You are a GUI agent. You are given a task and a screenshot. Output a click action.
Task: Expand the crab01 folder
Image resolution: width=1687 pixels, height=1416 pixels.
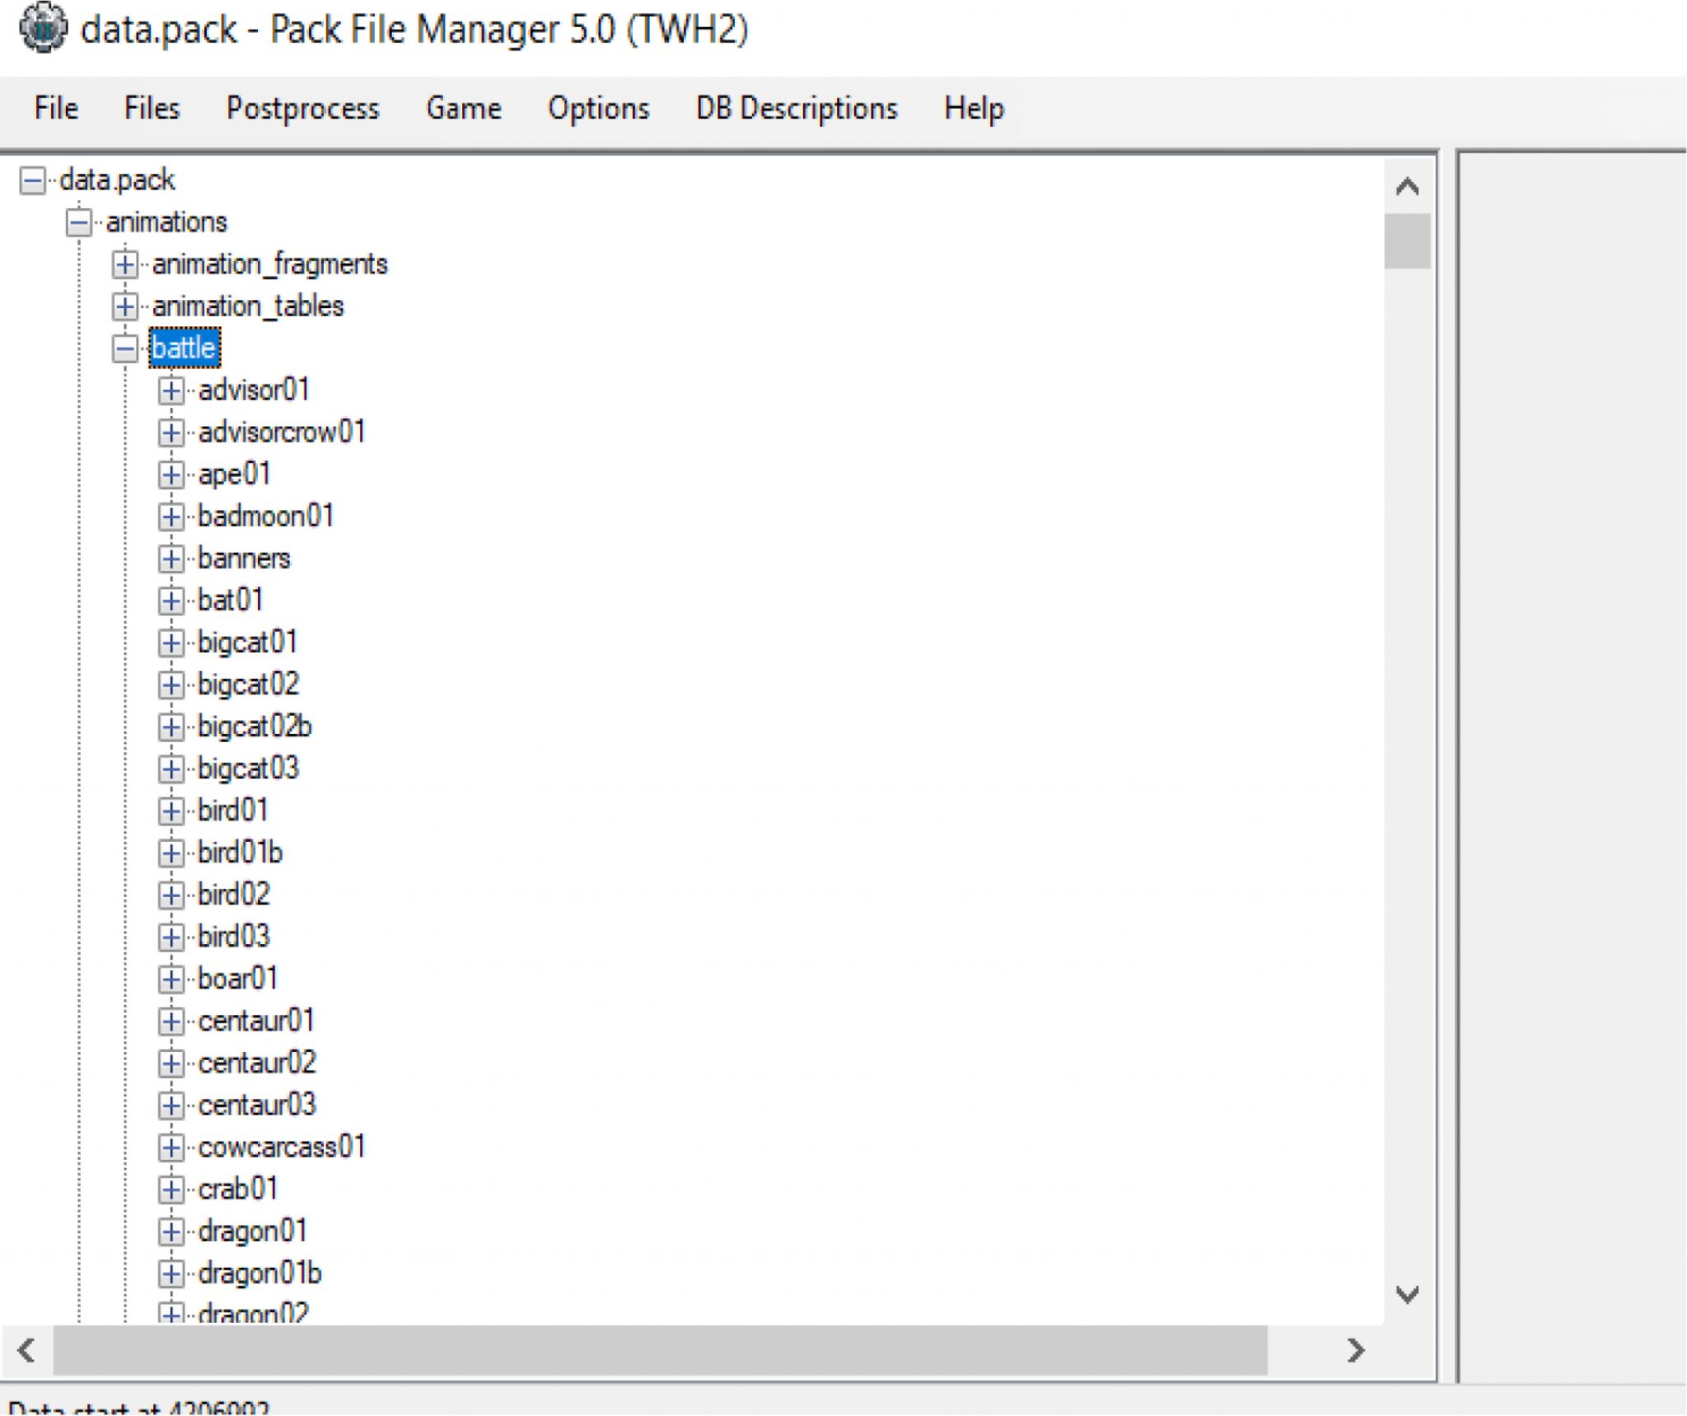(171, 1189)
